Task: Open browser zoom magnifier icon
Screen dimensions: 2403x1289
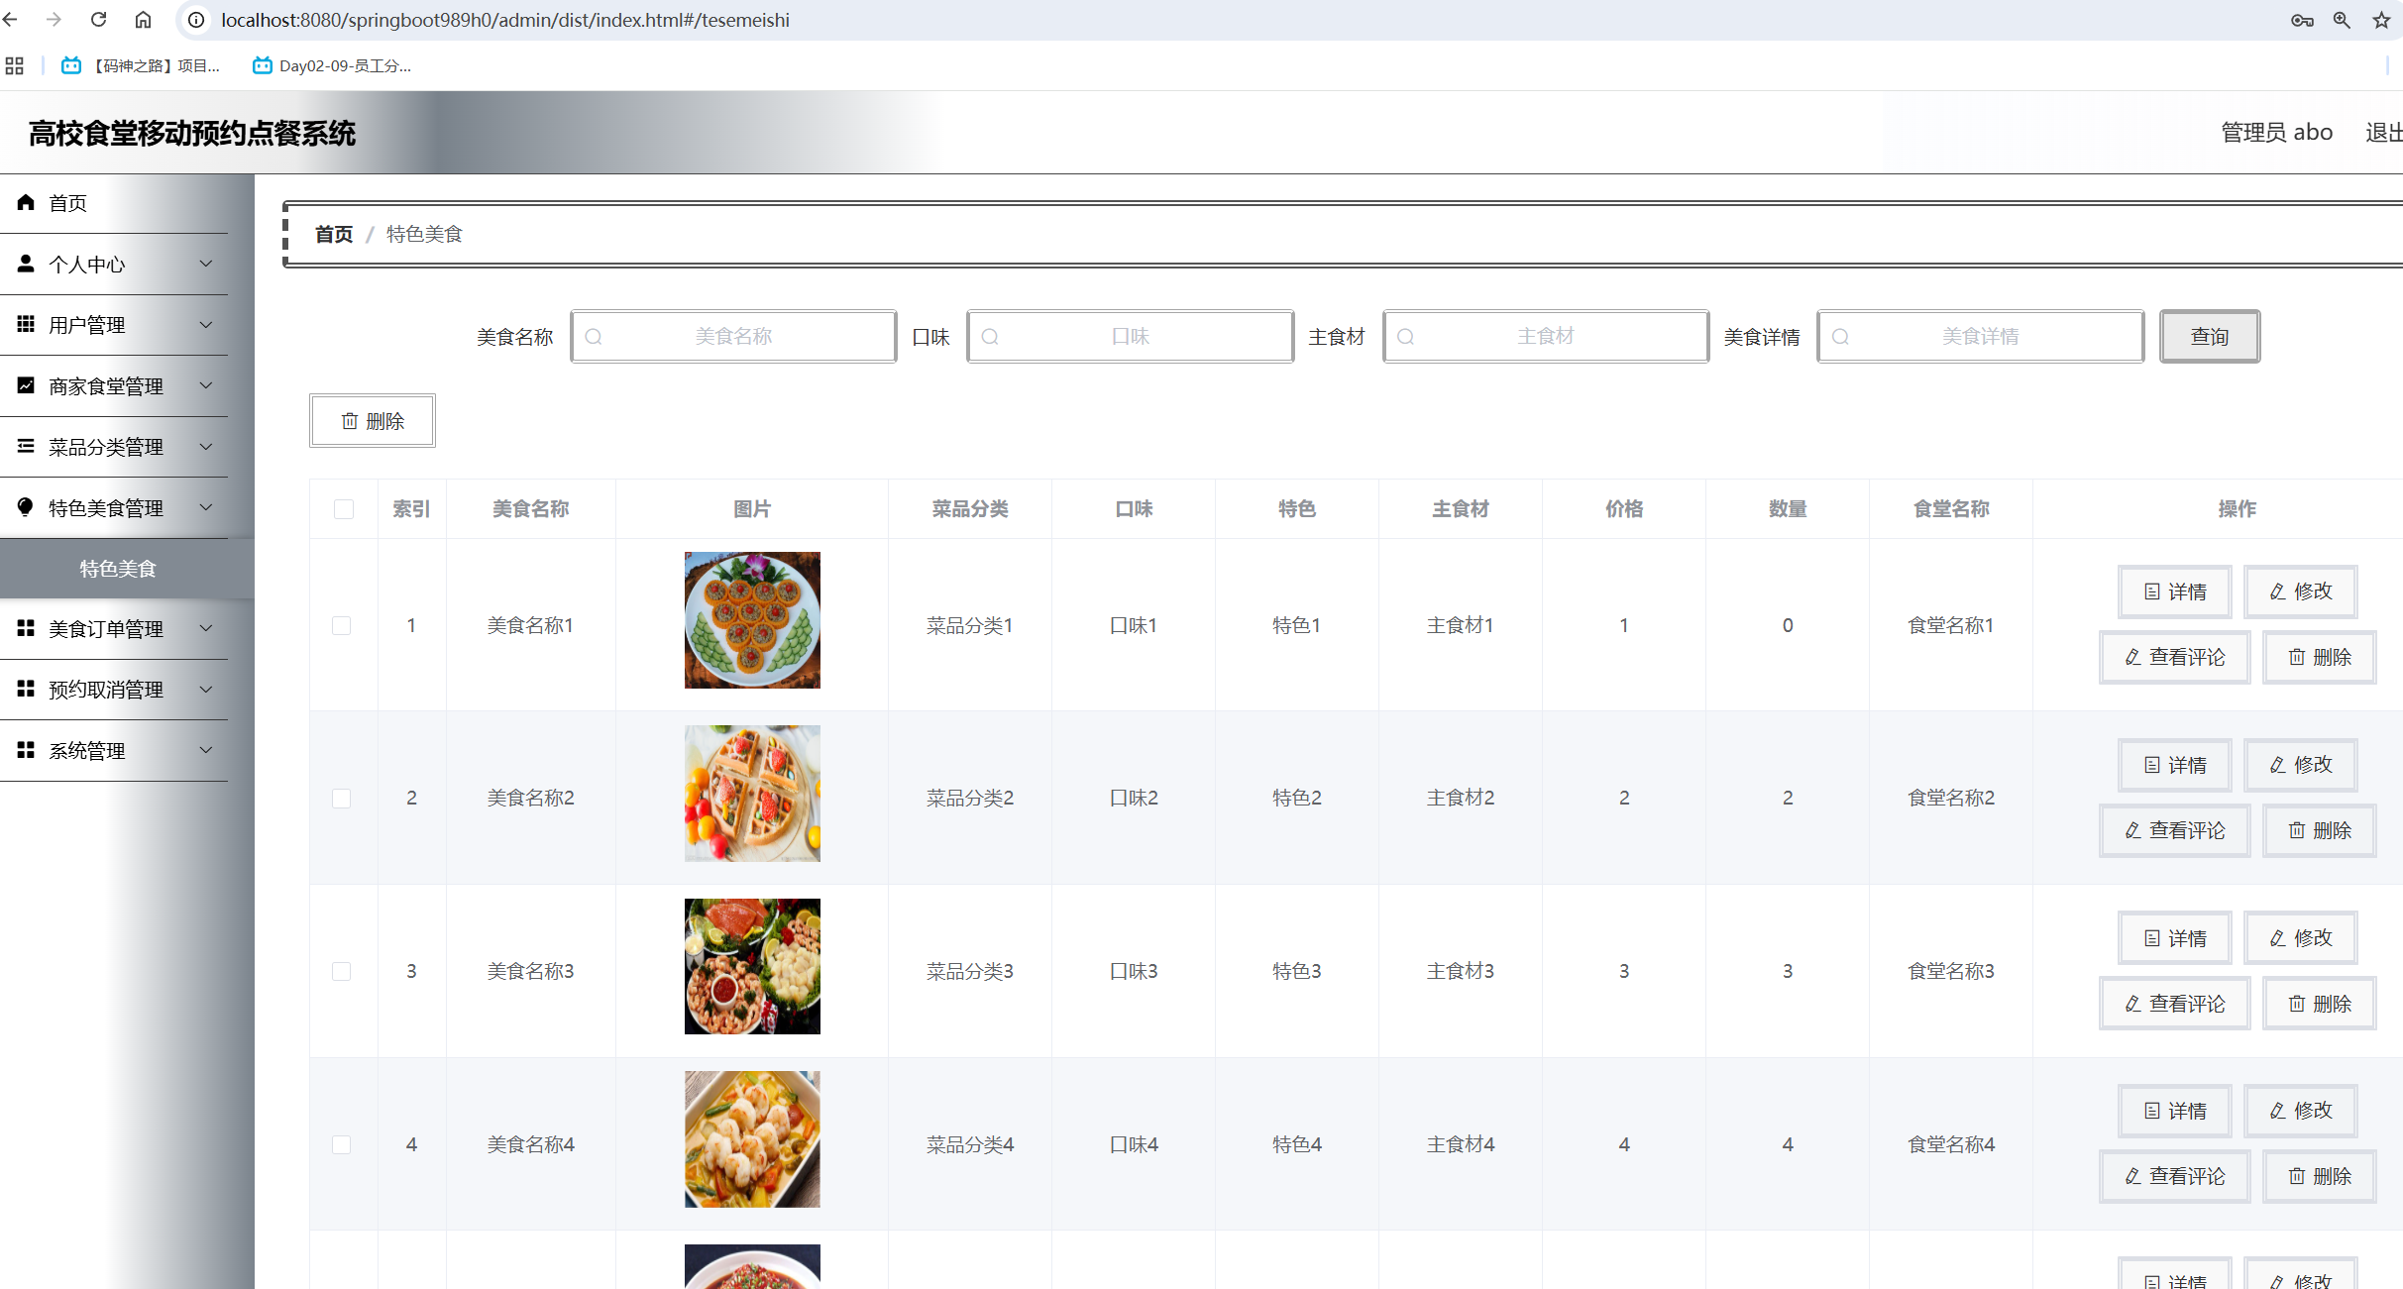Action: click(x=2342, y=20)
